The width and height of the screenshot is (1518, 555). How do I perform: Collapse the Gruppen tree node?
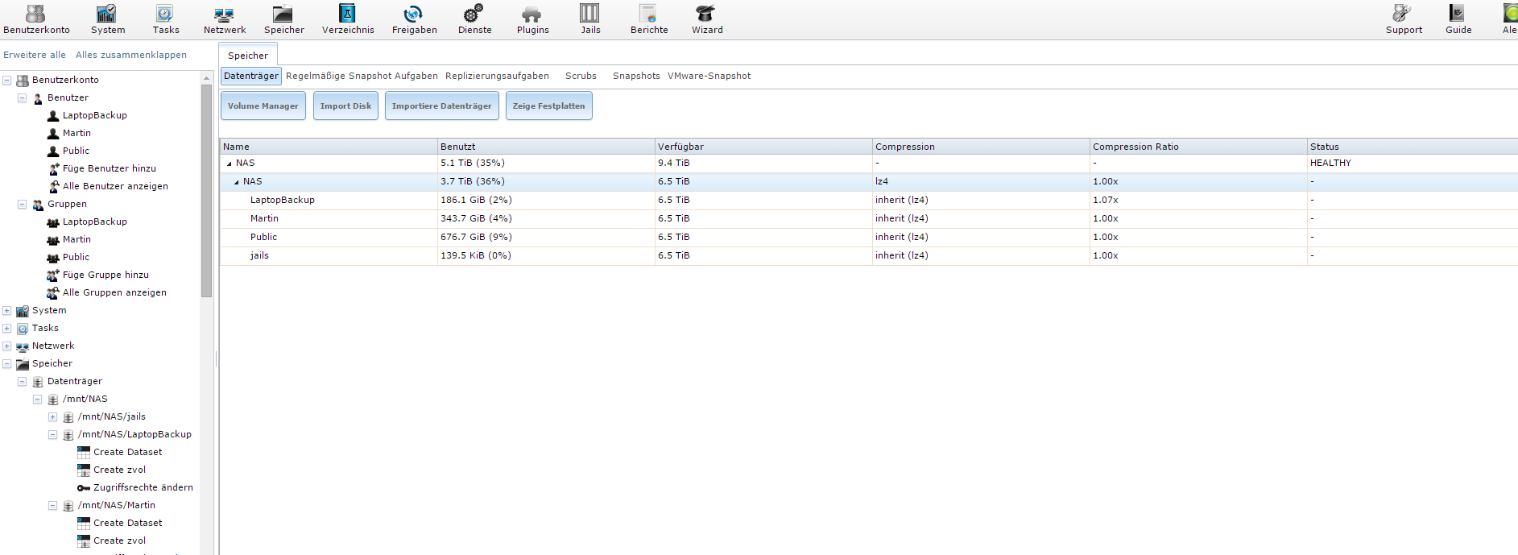23,205
